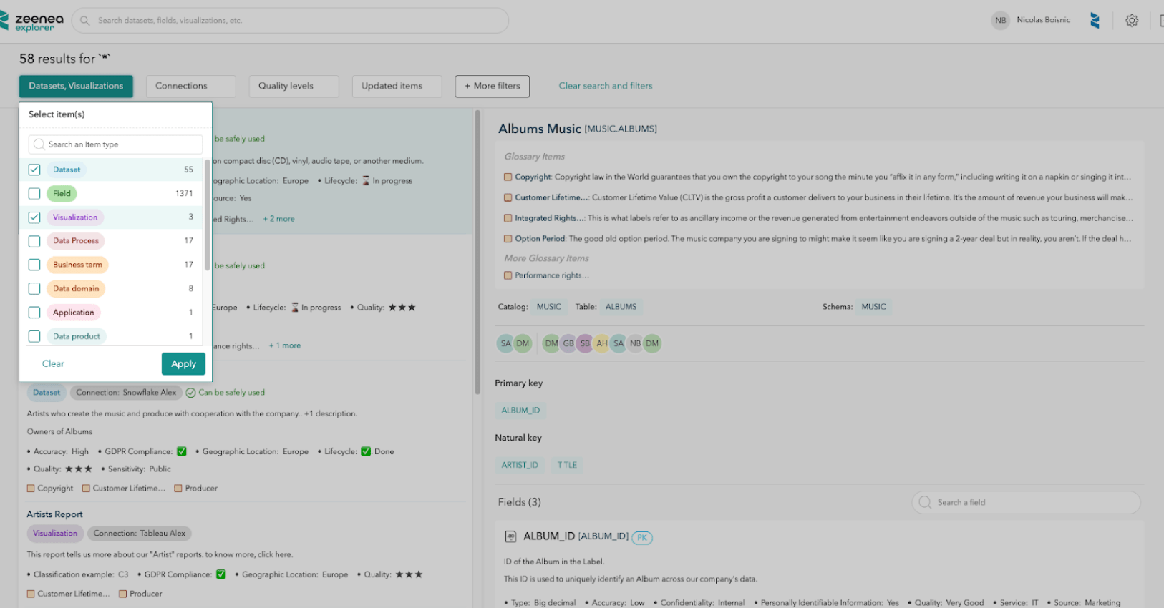Click the Datasets, Visualizations filter tab
The image size is (1164, 608).
(76, 86)
